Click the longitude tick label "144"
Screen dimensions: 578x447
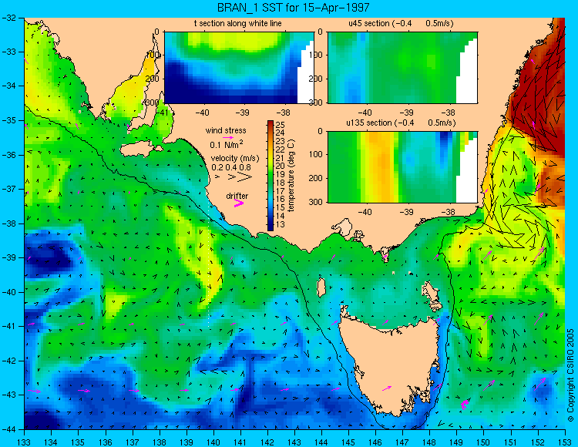click(x=321, y=442)
